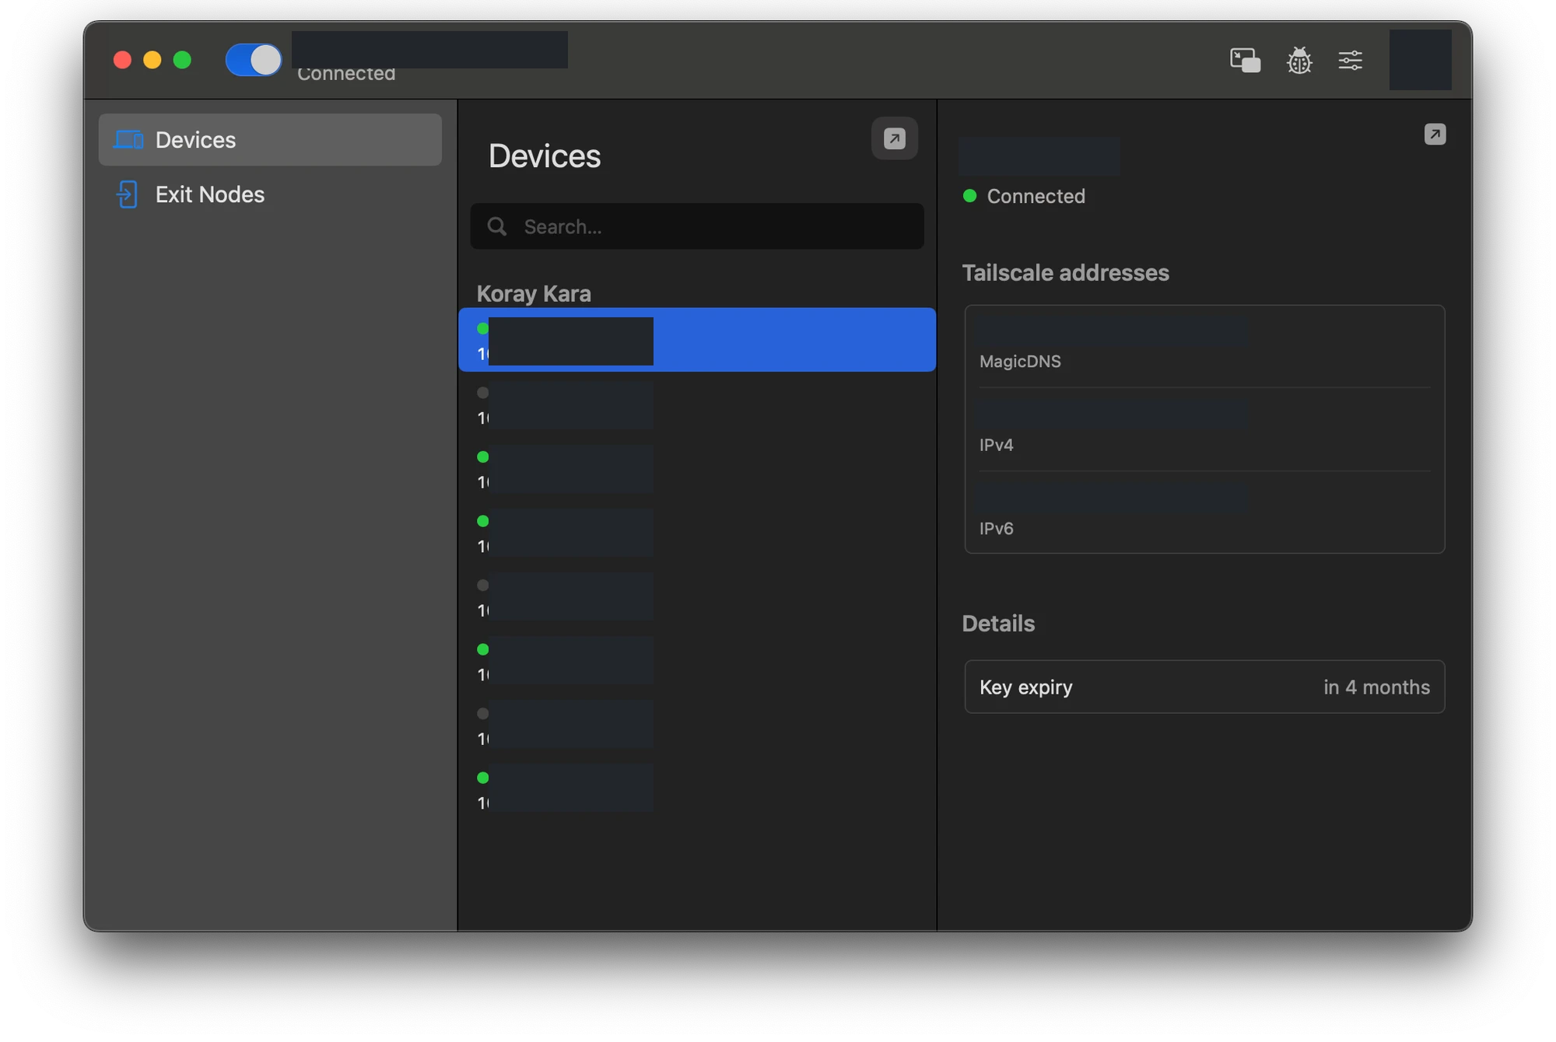The image size is (1556, 1042).
Task: Copy the MagicDNS address row
Action: [1204, 347]
